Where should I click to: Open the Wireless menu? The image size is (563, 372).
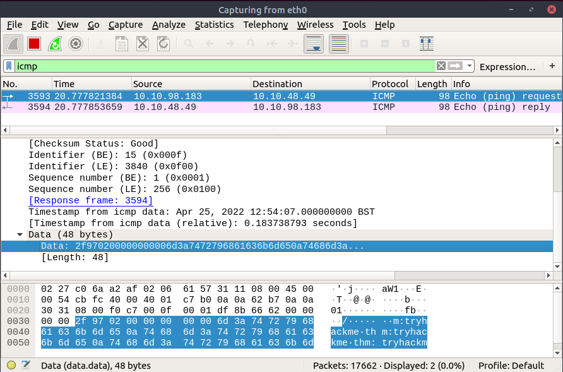click(315, 25)
